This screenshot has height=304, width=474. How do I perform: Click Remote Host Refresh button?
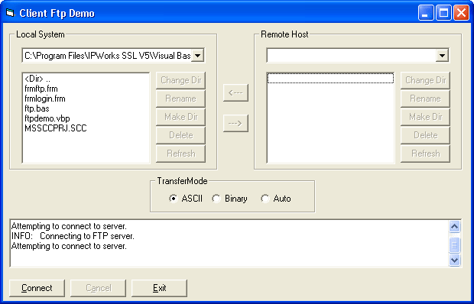pos(425,154)
